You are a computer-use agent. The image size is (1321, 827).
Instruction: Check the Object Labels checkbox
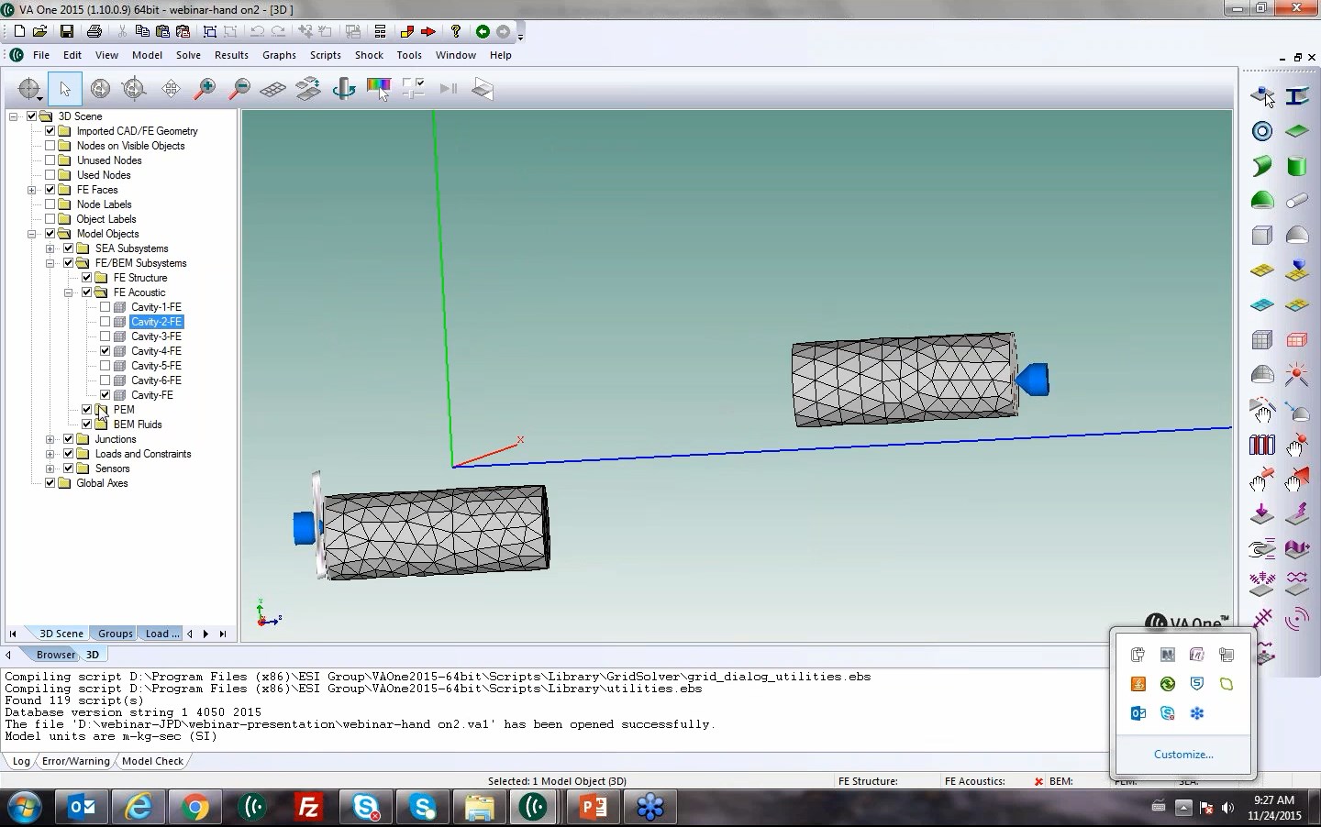pyautogui.click(x=50, y=219)
